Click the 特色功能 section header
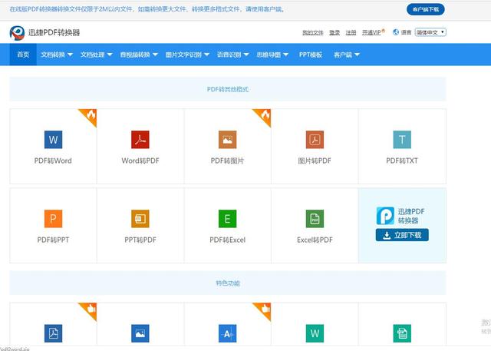 tap(228, 283)
